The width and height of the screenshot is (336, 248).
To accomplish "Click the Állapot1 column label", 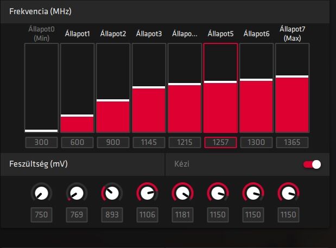I will (x=77, y=34).
